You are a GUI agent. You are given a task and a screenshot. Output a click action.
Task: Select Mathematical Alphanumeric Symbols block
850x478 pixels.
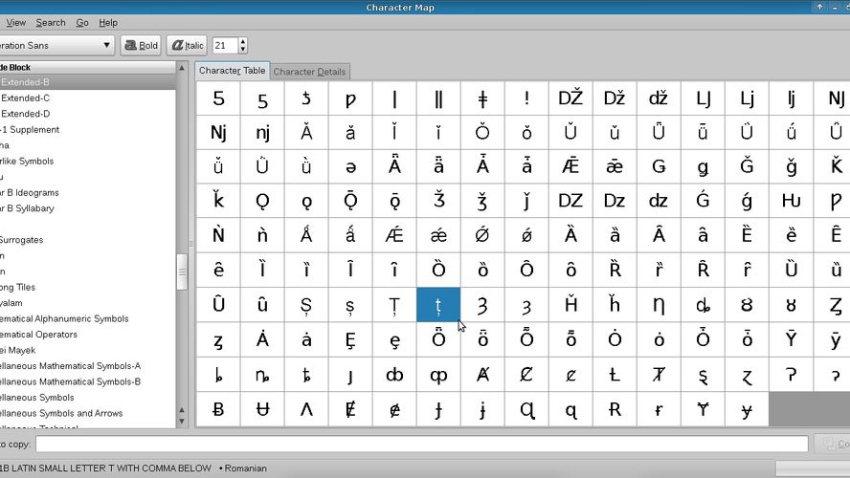(87, 318)
